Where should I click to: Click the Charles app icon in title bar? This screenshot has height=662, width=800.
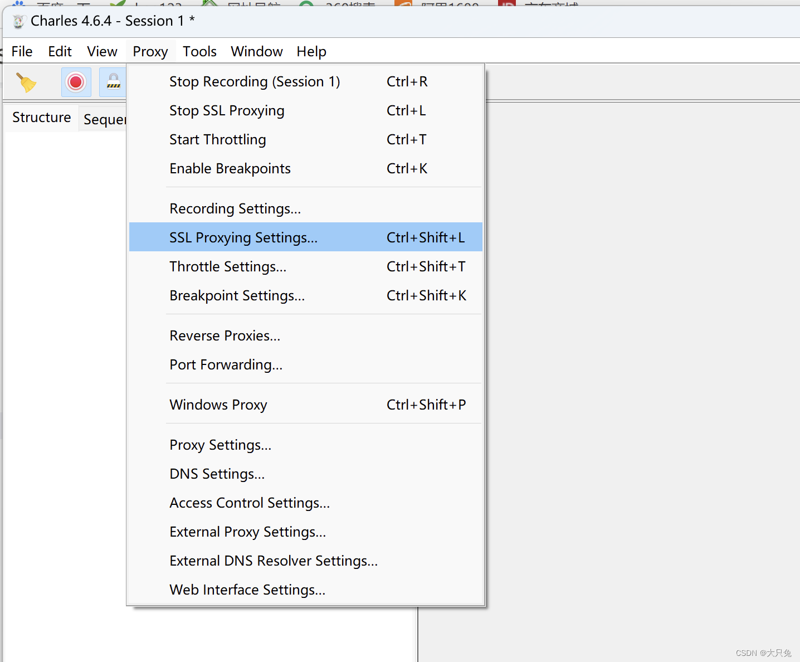click(x=18, y=21)
